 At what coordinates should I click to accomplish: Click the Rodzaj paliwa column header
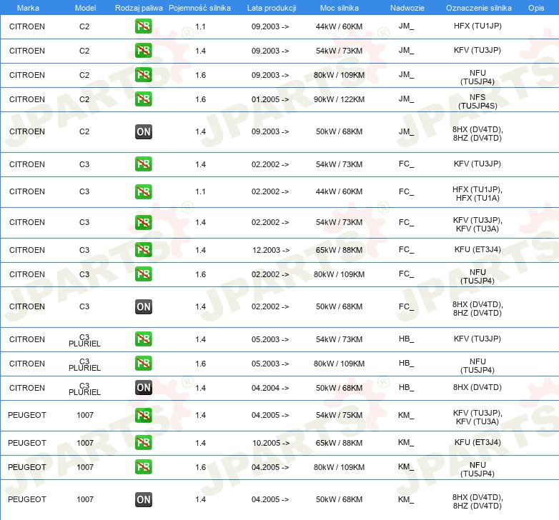click(139, 8)
